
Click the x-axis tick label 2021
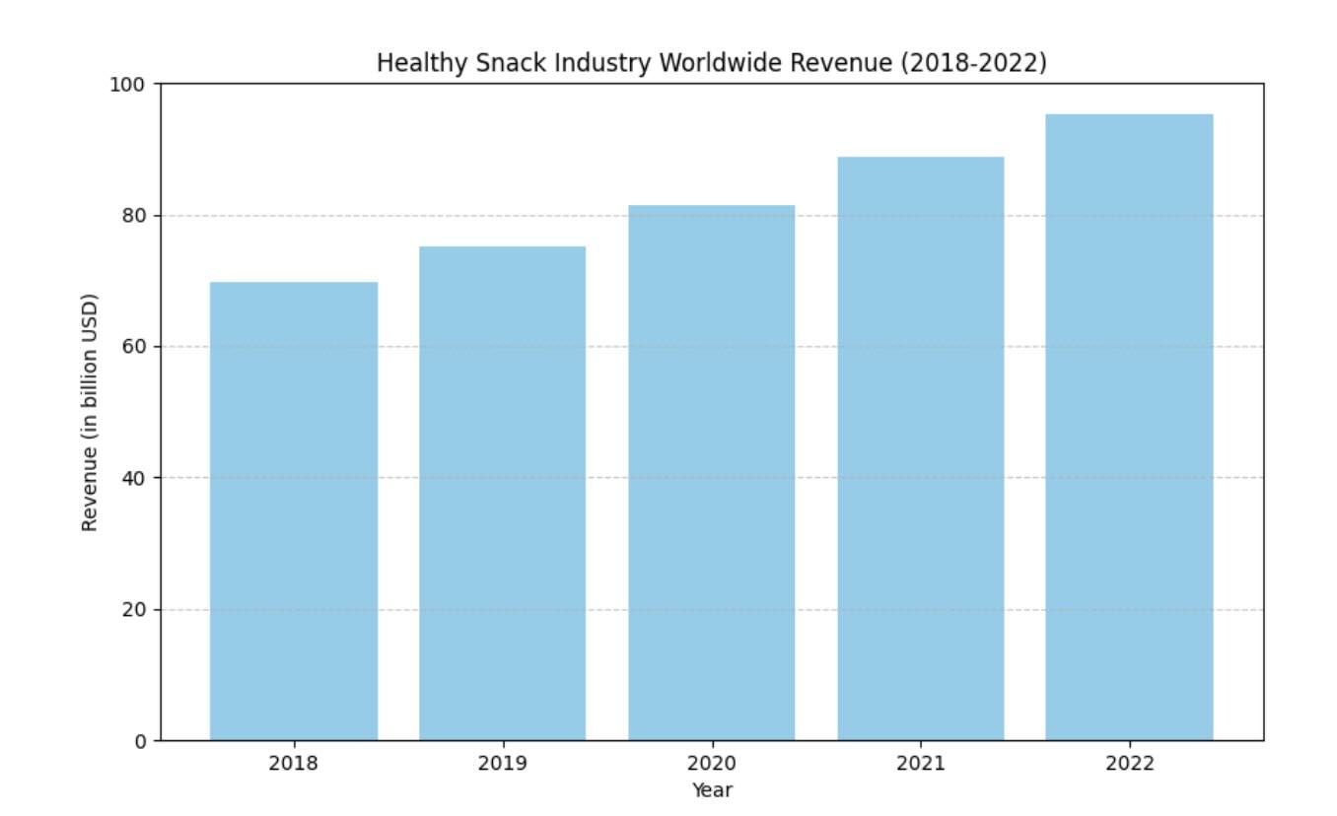920,763
